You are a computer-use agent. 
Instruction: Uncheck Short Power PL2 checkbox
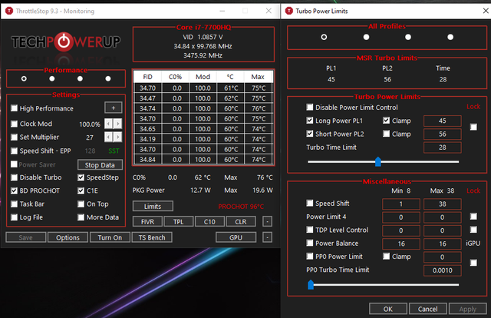(x=310, y=134)
